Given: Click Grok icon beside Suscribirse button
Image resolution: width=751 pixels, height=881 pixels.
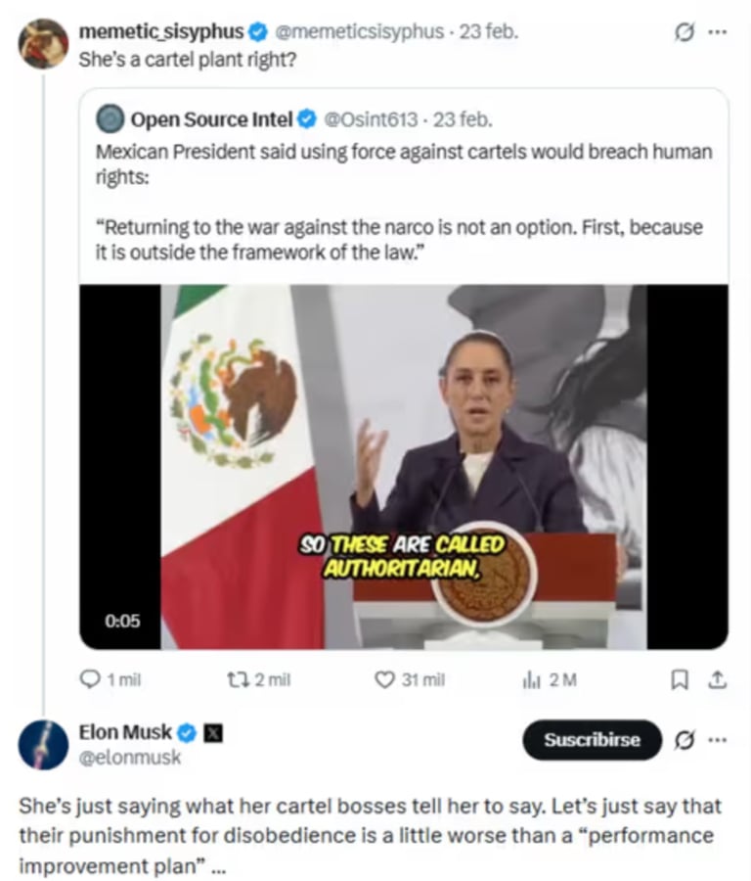Looking at the screenshot, I should [685, 740].
